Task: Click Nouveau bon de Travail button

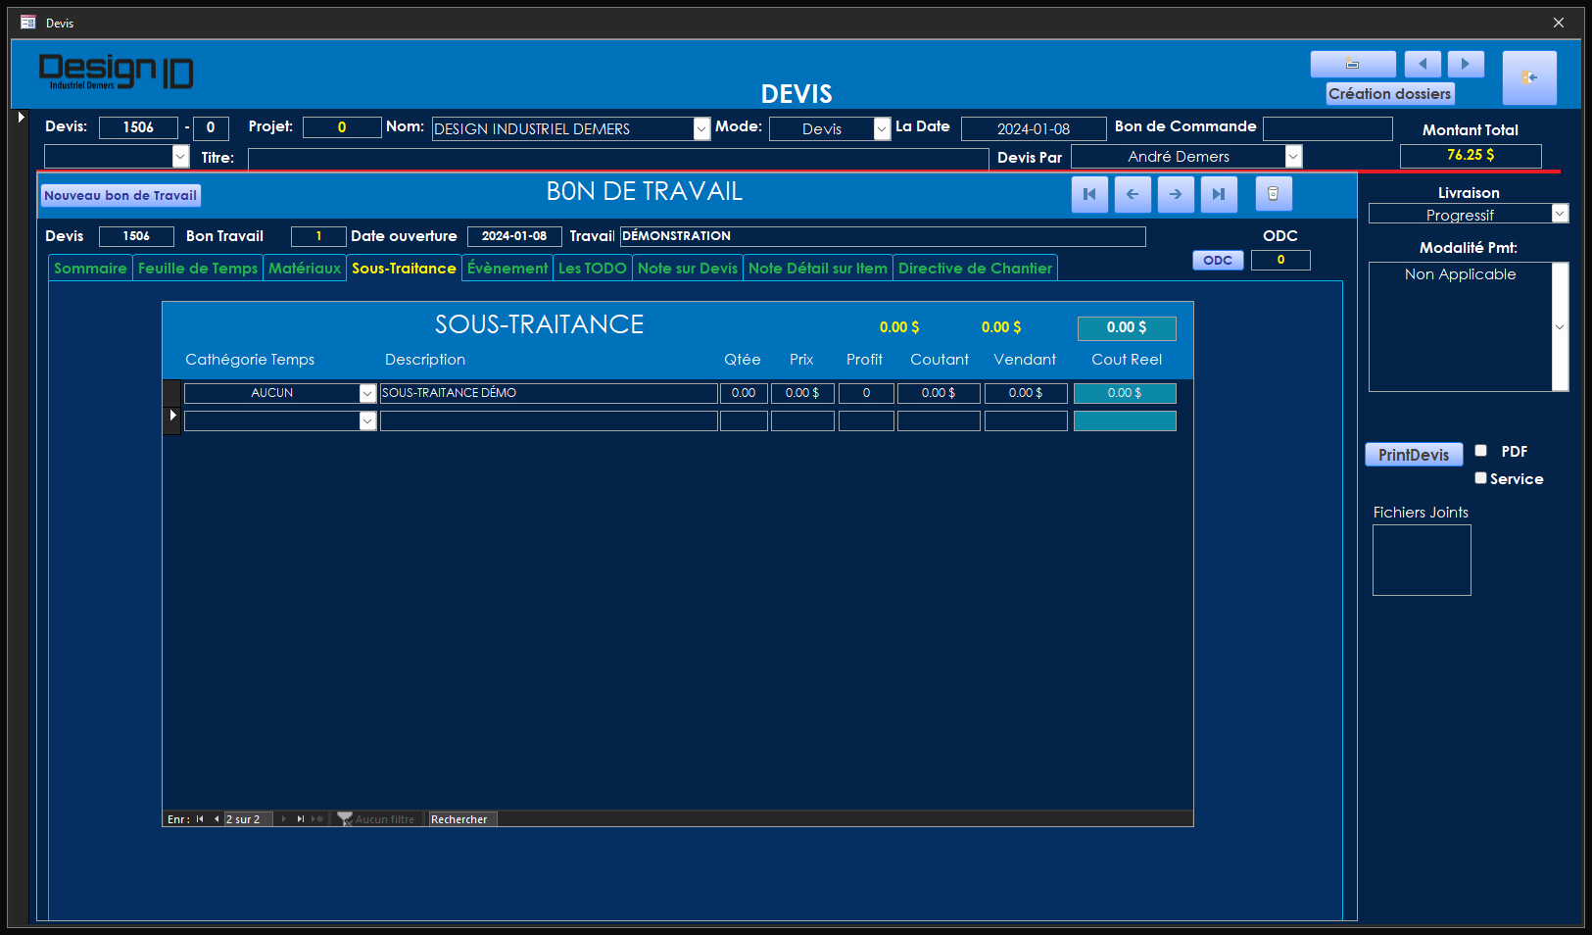Action: tap(121, 196)
